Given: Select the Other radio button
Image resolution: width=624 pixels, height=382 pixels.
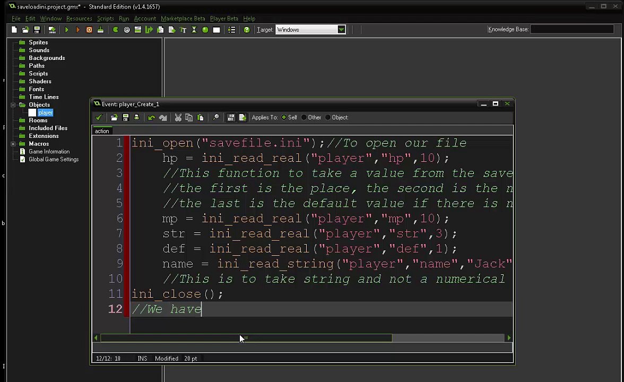Looking at the screenshot, I should [x=304, y=117].
